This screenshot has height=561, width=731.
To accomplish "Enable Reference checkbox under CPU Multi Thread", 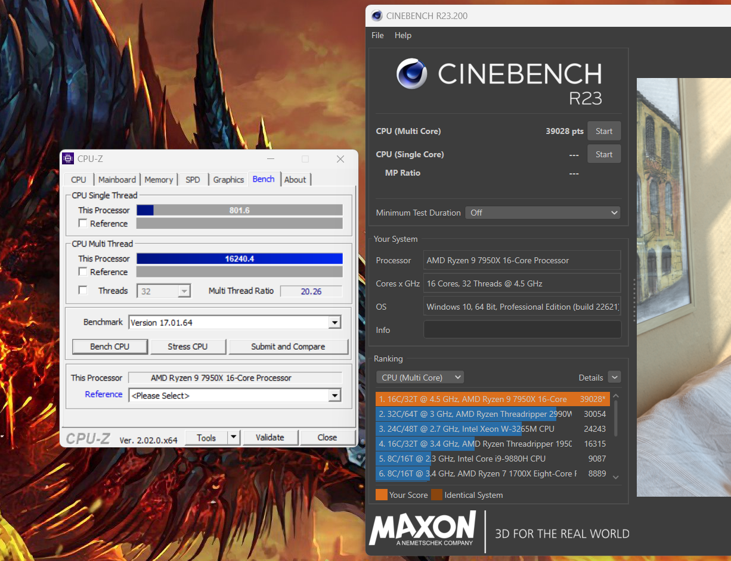I will point(83,272).
